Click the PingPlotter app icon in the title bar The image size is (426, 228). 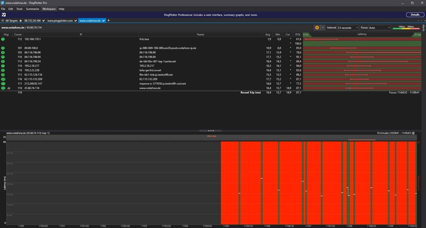(x=3, y=3)
